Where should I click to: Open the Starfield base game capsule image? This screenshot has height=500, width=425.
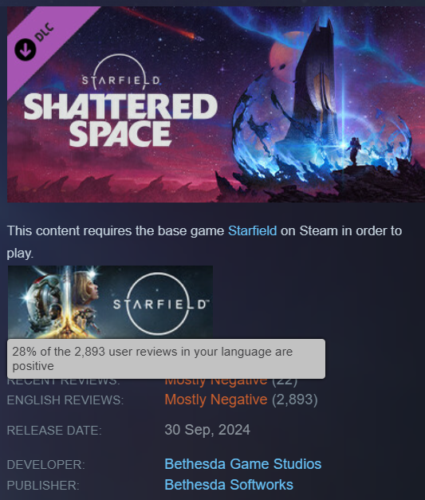(110, 302)
